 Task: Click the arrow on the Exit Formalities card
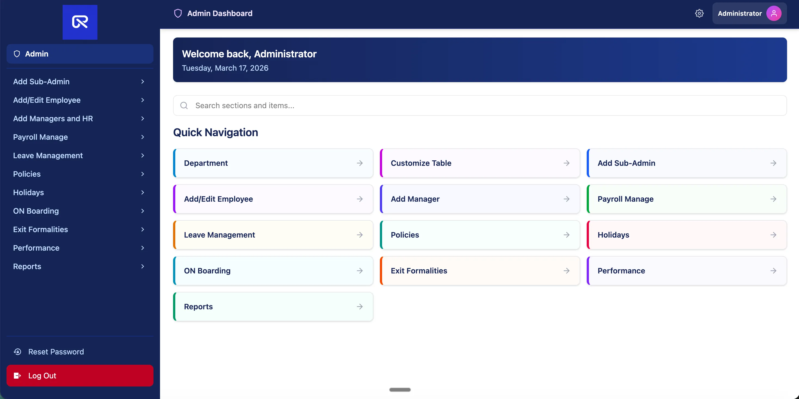click(x=567, y=271)
